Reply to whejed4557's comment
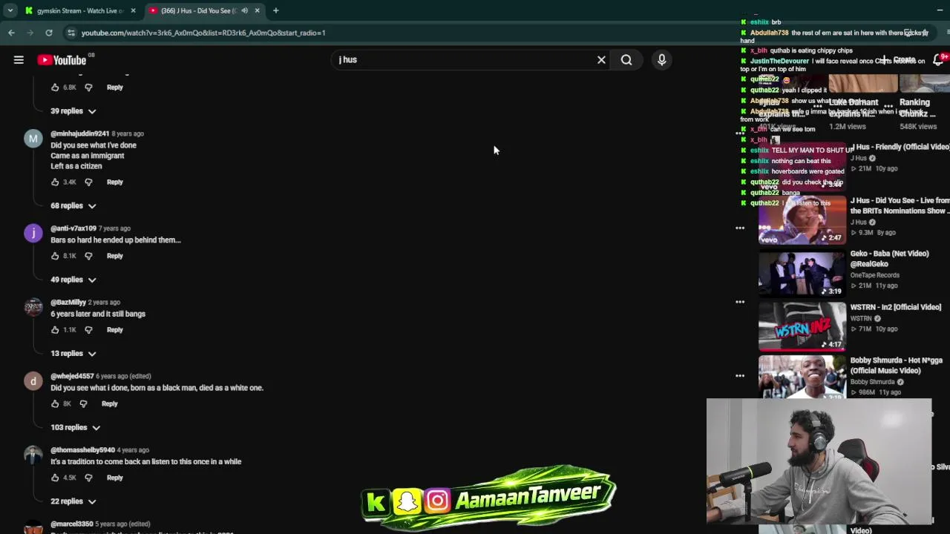The image size is (950, 534). (109, 404)
